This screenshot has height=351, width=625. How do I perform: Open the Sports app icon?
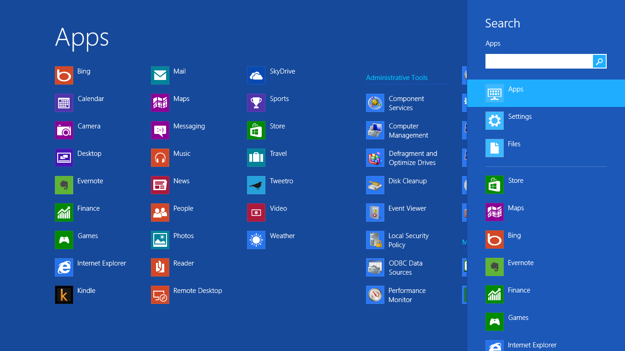[256, 103]
